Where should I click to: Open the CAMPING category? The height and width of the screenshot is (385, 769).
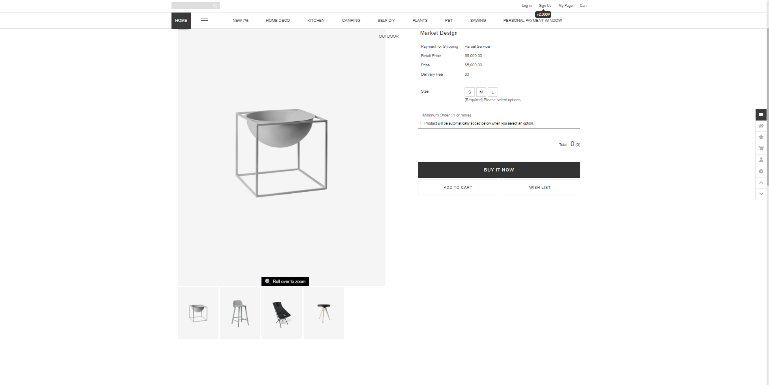(351, 21)
